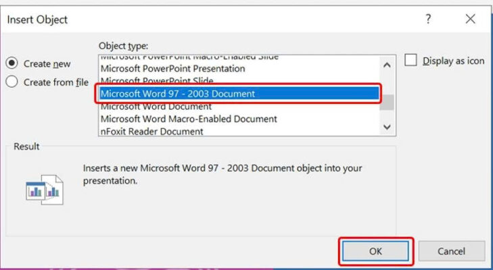Select the Microsoft PowerPoint Slide entry
The width and height of the screenshot is (493, 270).
(x=239, y=80)
